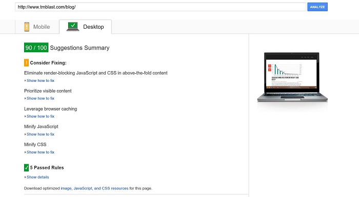Expand fix details for Leverage browser caching

[41, 116]
